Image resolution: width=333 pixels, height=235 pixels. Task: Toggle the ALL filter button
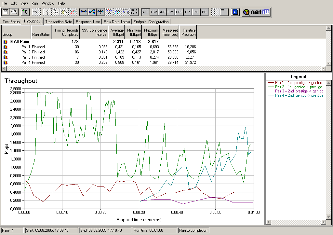pos(145,12)
